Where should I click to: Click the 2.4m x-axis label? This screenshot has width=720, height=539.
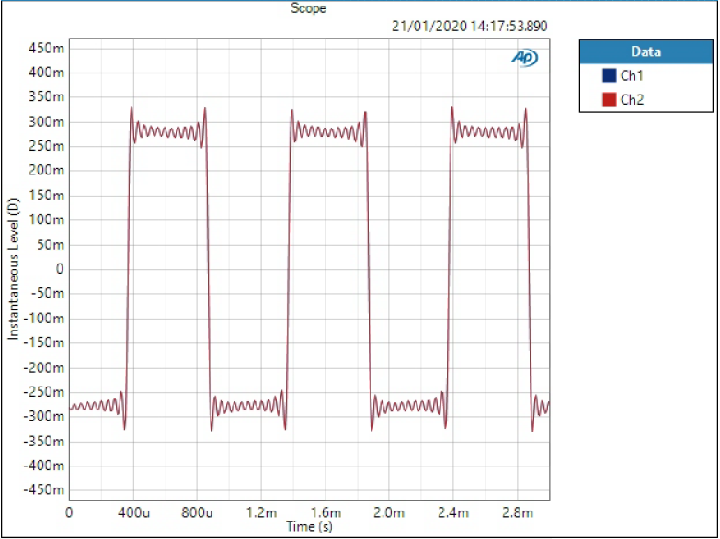click(453, 512)
